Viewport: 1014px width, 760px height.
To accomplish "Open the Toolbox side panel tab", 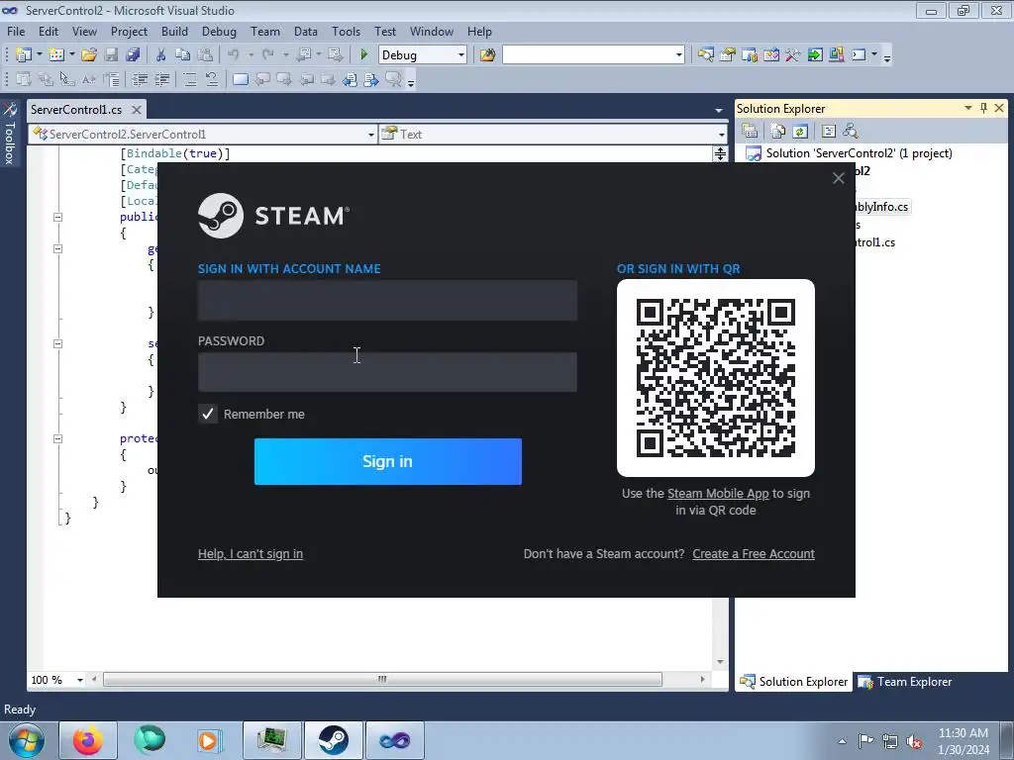I will click(x=10, y=134).
